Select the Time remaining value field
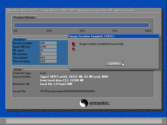 [x=48, y=61]
